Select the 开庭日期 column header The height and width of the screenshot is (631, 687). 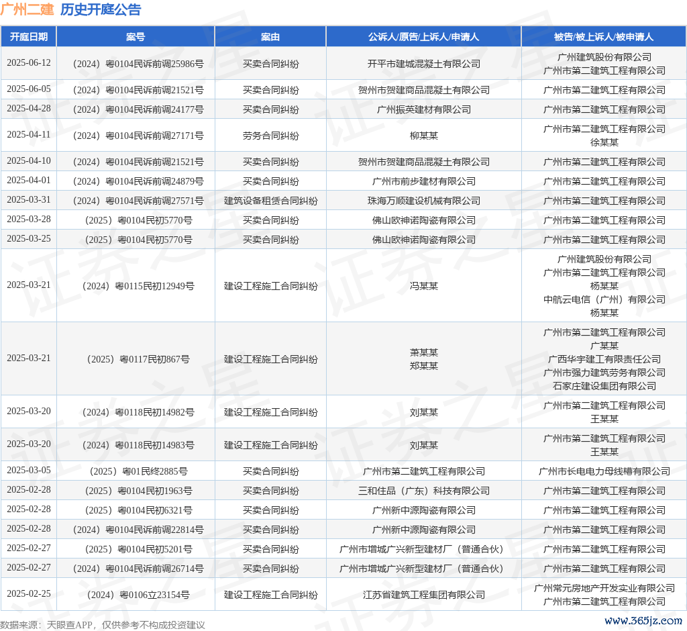[x=29, y=37]
